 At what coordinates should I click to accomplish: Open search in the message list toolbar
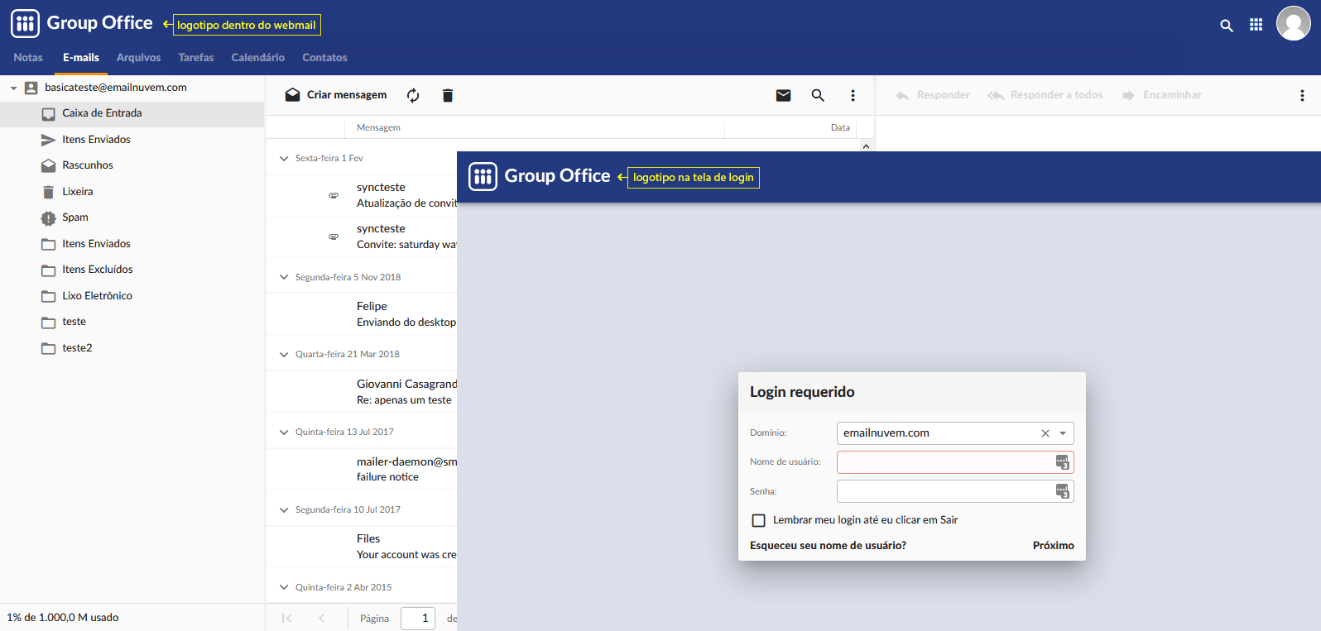pyautogui.click(x=818, y=96)
